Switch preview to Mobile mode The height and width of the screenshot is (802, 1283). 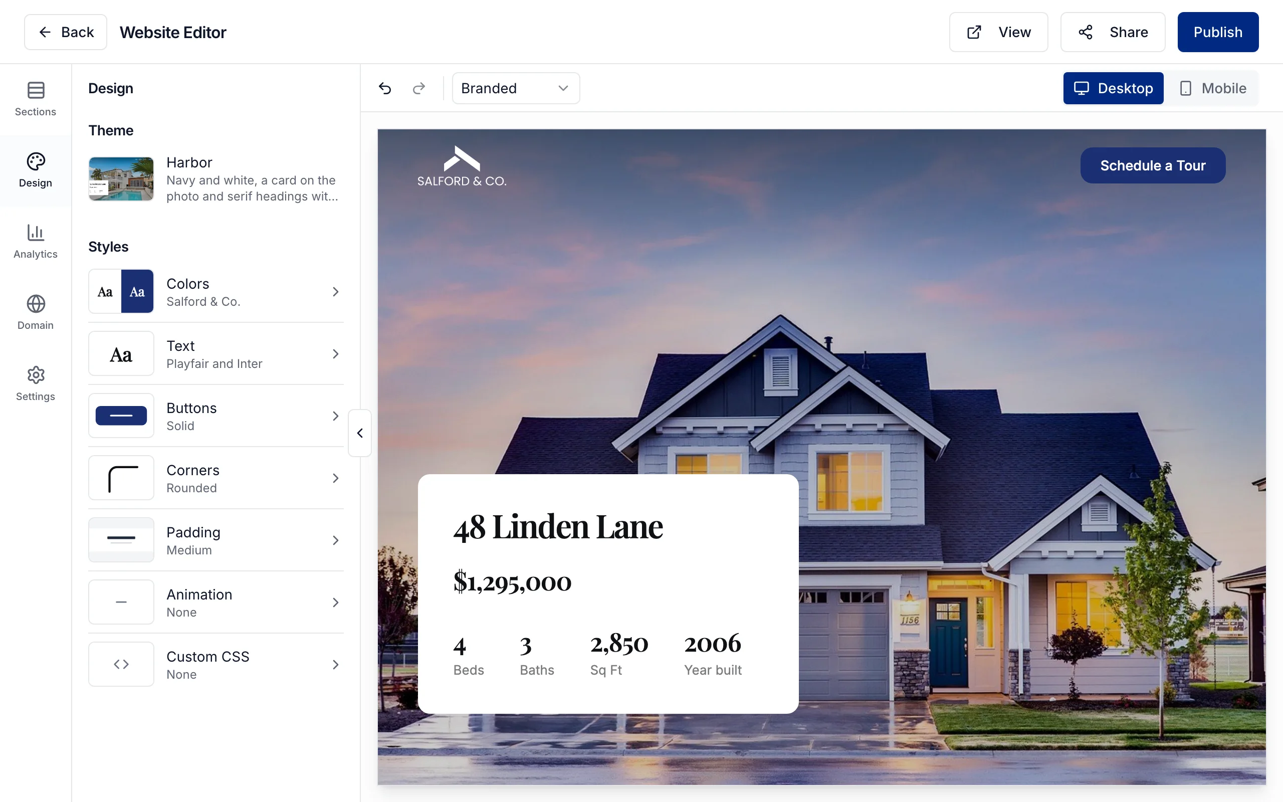(x=1213, y=88)
